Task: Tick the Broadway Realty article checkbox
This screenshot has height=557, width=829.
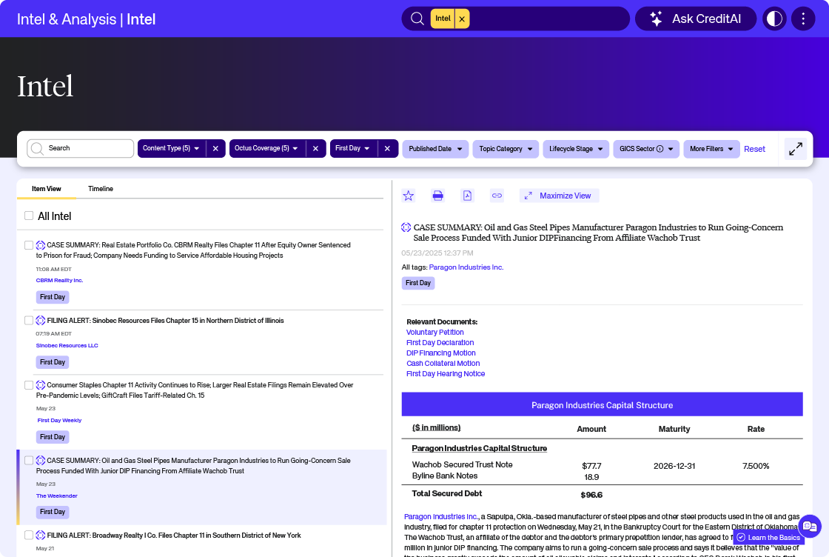Action: point(29,534)
